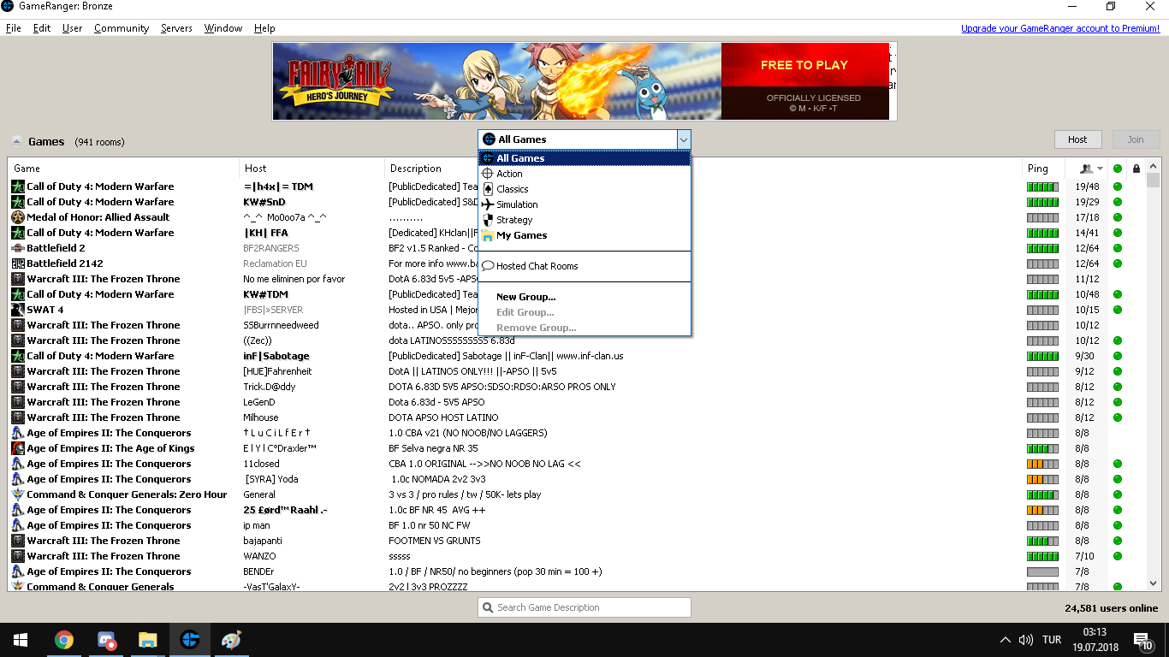Select description "BF Selva negra NR 35"
This screenshot has width=1169, height=657.
433,448
